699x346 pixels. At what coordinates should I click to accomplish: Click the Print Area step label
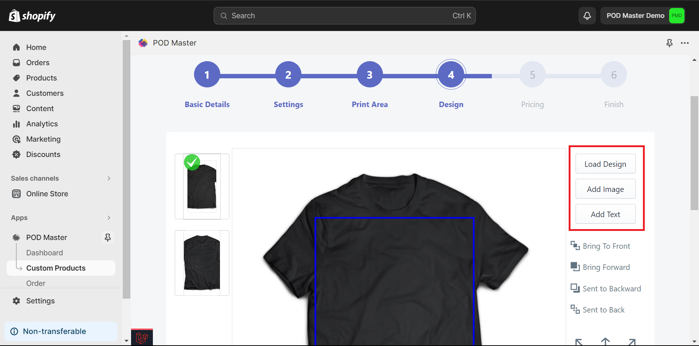click(370, 105)
